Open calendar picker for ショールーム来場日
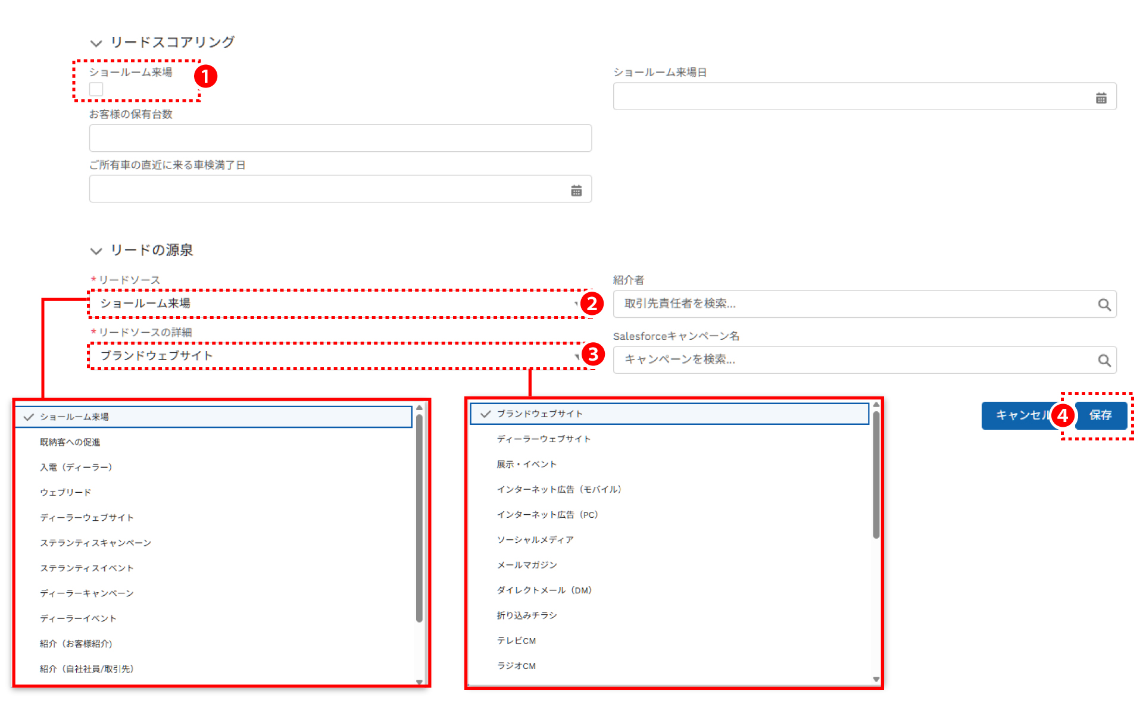 point(1101,98)
